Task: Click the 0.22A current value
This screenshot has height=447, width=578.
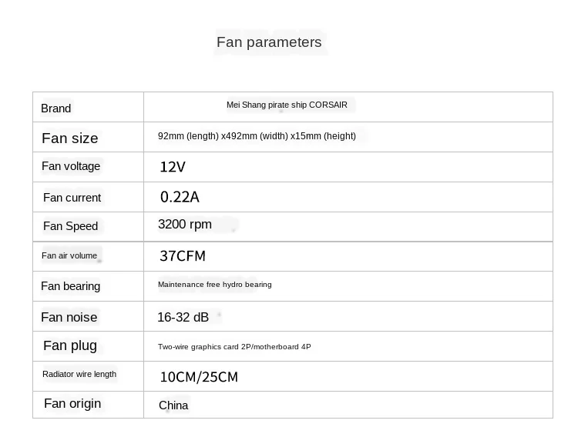Action: 180,197
